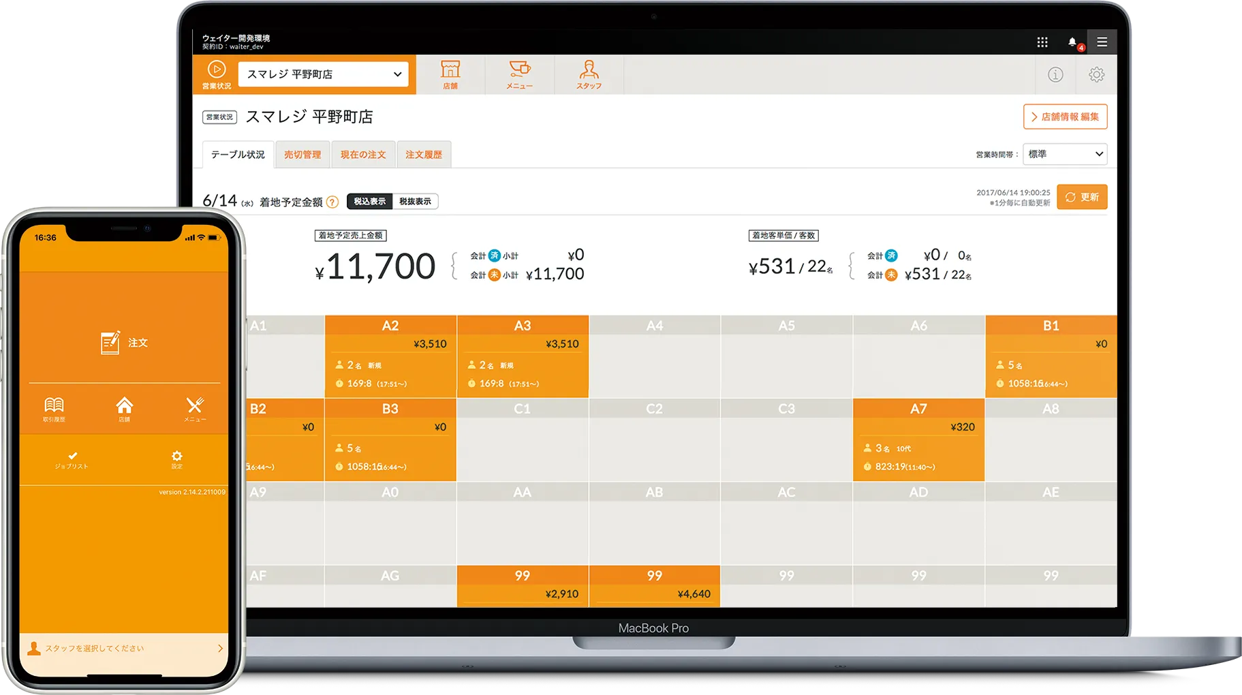This screenshot has width=1242, height=695.
Task: Open the スタッフ person icon
Action: [589, 74]
